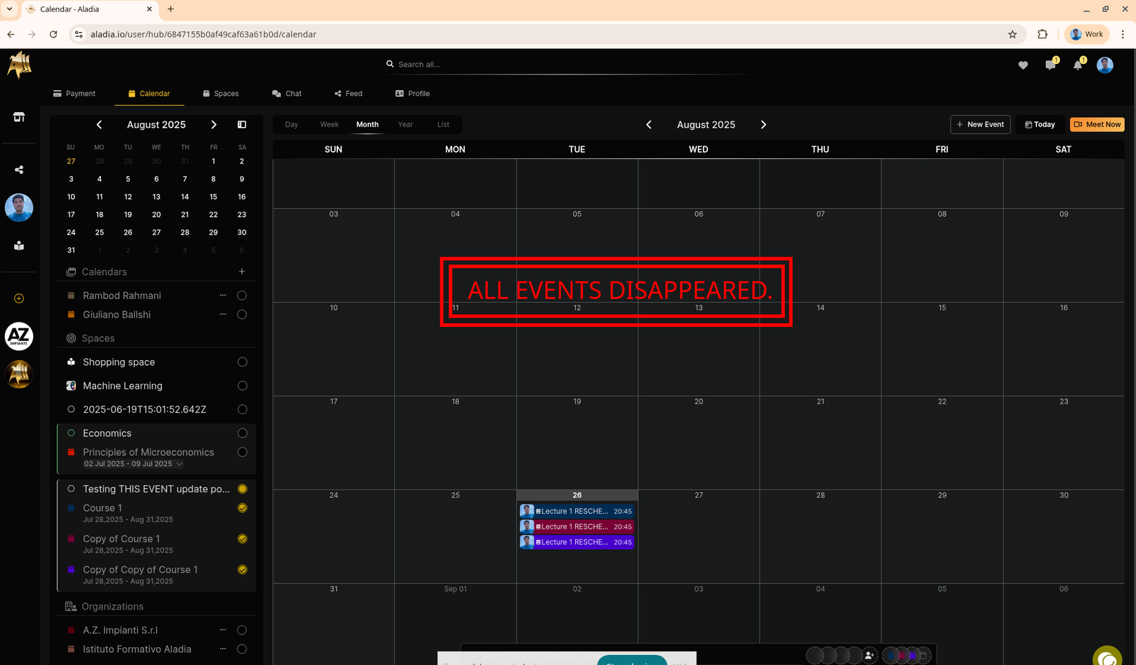Screen dimensions: 1136x665
Task: Open the Payment tab
Action: click(75, 94)
